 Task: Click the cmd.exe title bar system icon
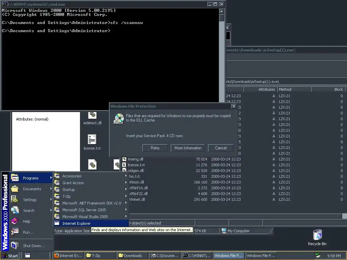click(x=4, y=4)
